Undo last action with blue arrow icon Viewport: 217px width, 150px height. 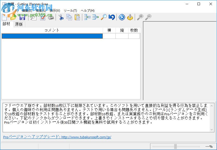pos(111,17)
